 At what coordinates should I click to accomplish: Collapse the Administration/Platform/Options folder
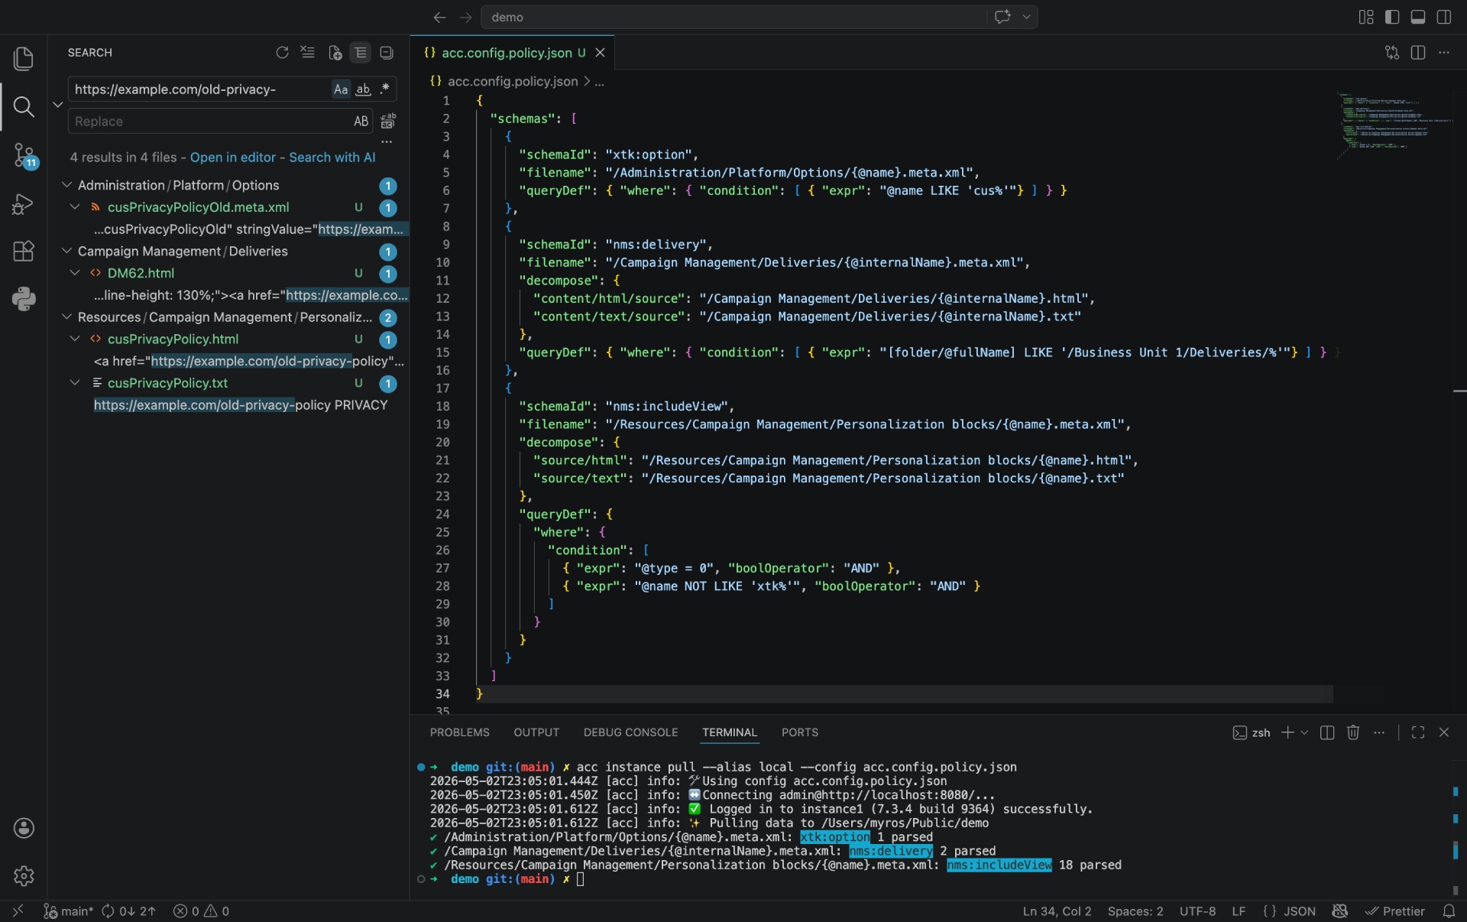66,185
